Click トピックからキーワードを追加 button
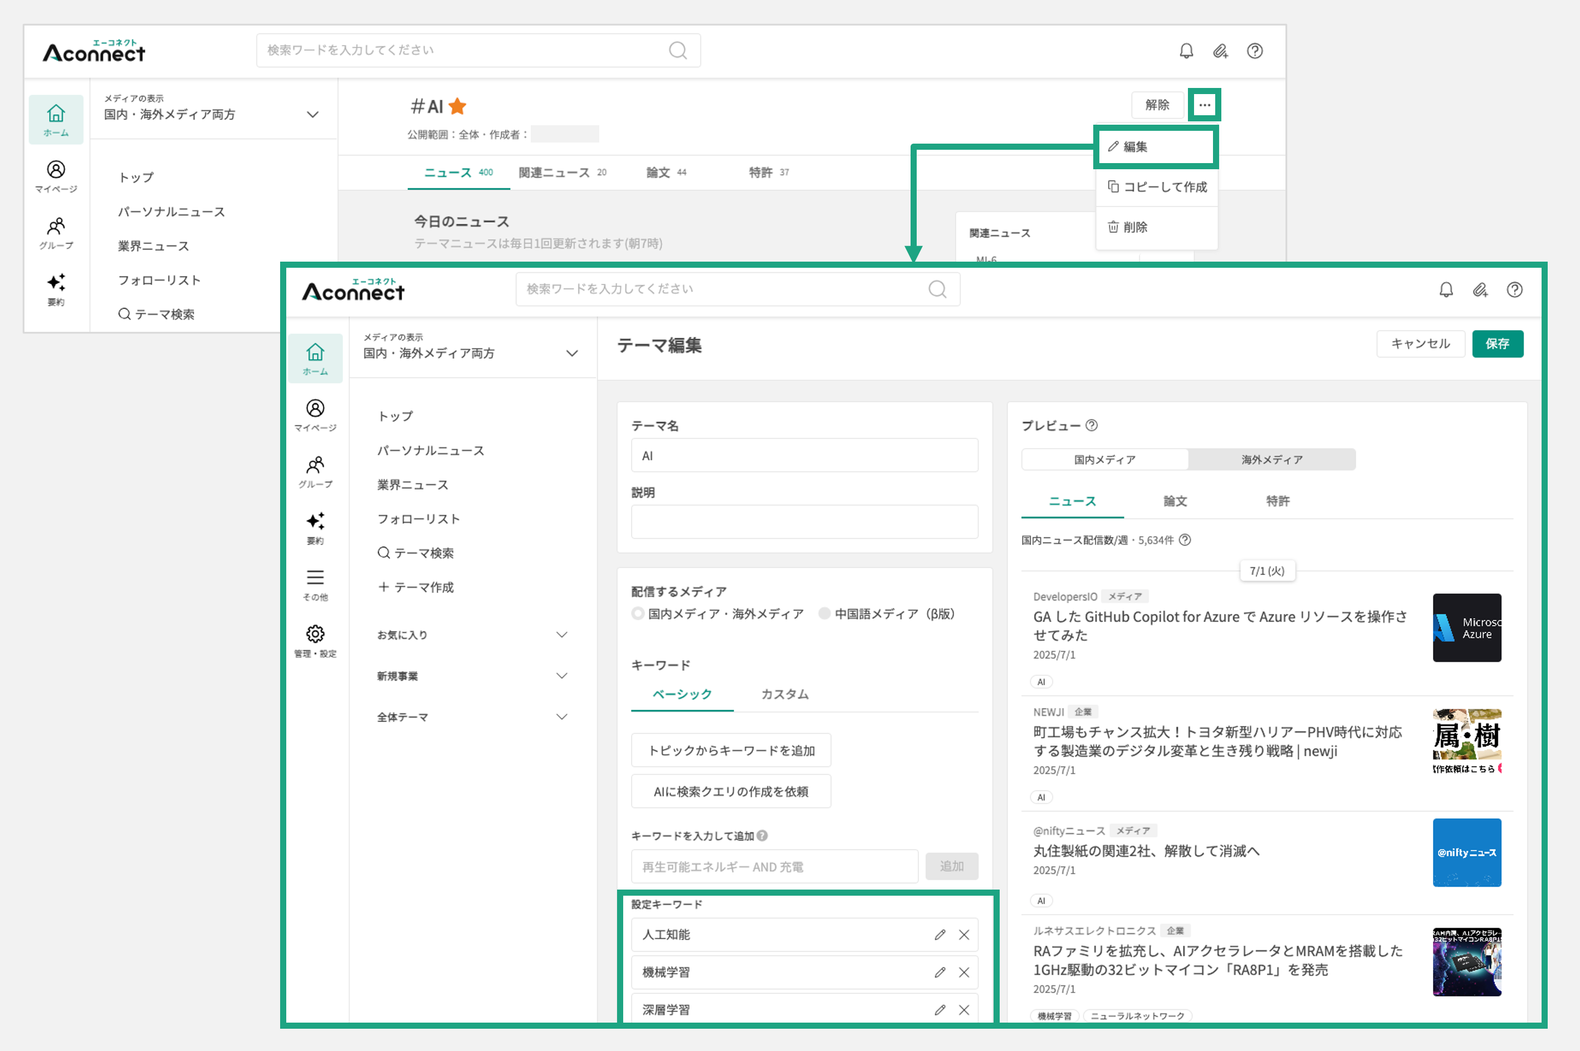The image size is (1580, 1051). point(731,750)
